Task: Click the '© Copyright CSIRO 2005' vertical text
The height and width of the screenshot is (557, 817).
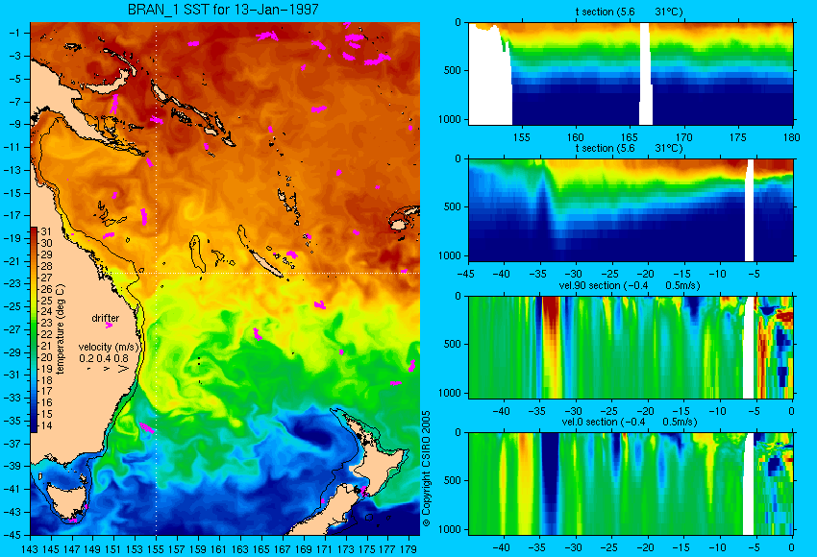Action: pos(426,469)
